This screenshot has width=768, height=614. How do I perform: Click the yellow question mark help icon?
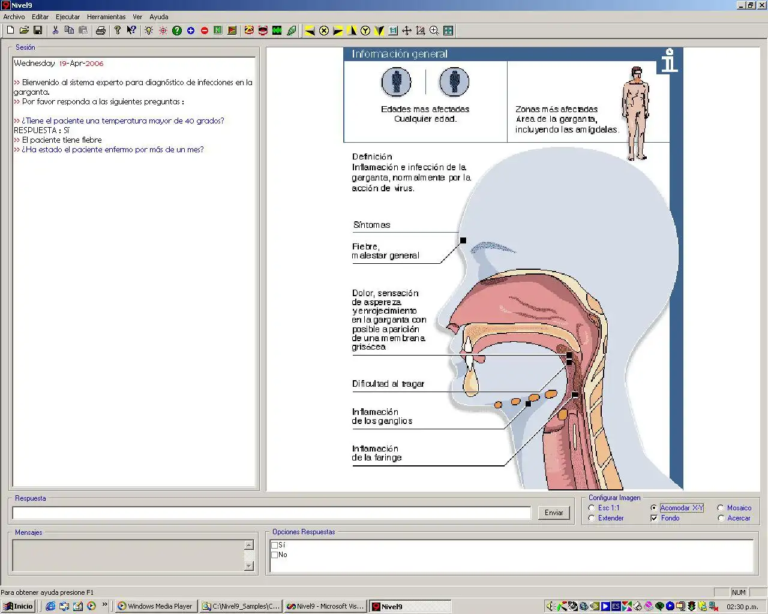(x=118, y=30)
